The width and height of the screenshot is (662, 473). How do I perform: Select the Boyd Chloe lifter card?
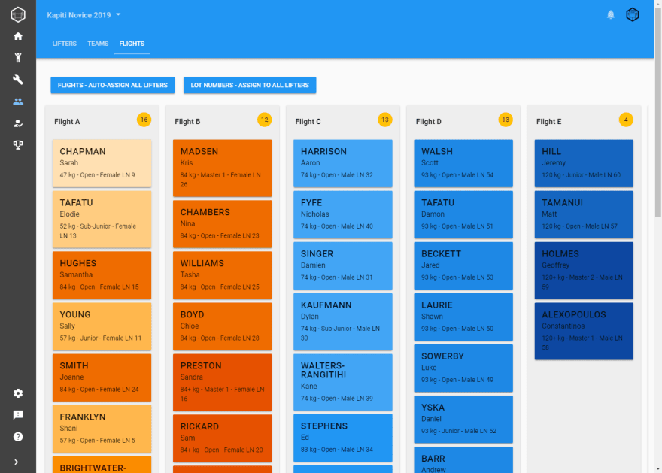(223, 326)
